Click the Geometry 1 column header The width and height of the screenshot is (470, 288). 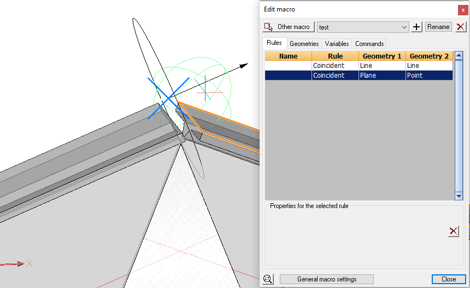382,56
